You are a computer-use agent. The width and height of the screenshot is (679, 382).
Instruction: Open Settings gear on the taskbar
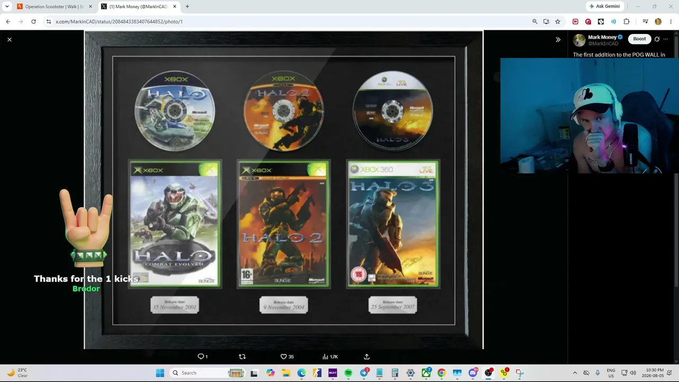[x=410, y=373]
